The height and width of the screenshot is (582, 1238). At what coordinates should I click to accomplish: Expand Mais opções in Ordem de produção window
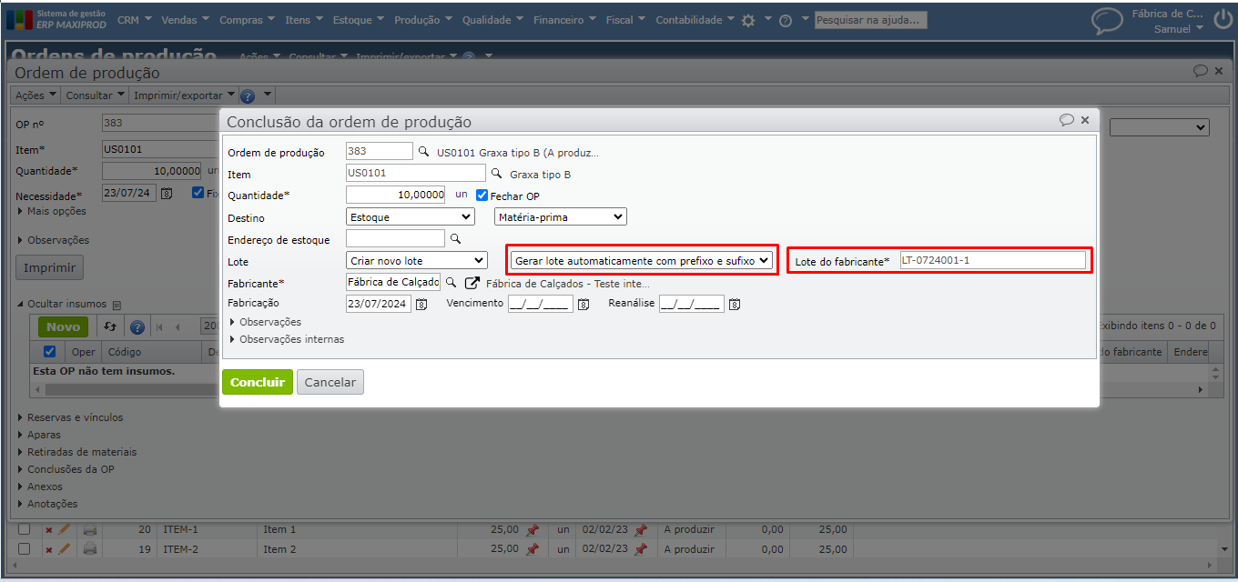tap(52, 211)
